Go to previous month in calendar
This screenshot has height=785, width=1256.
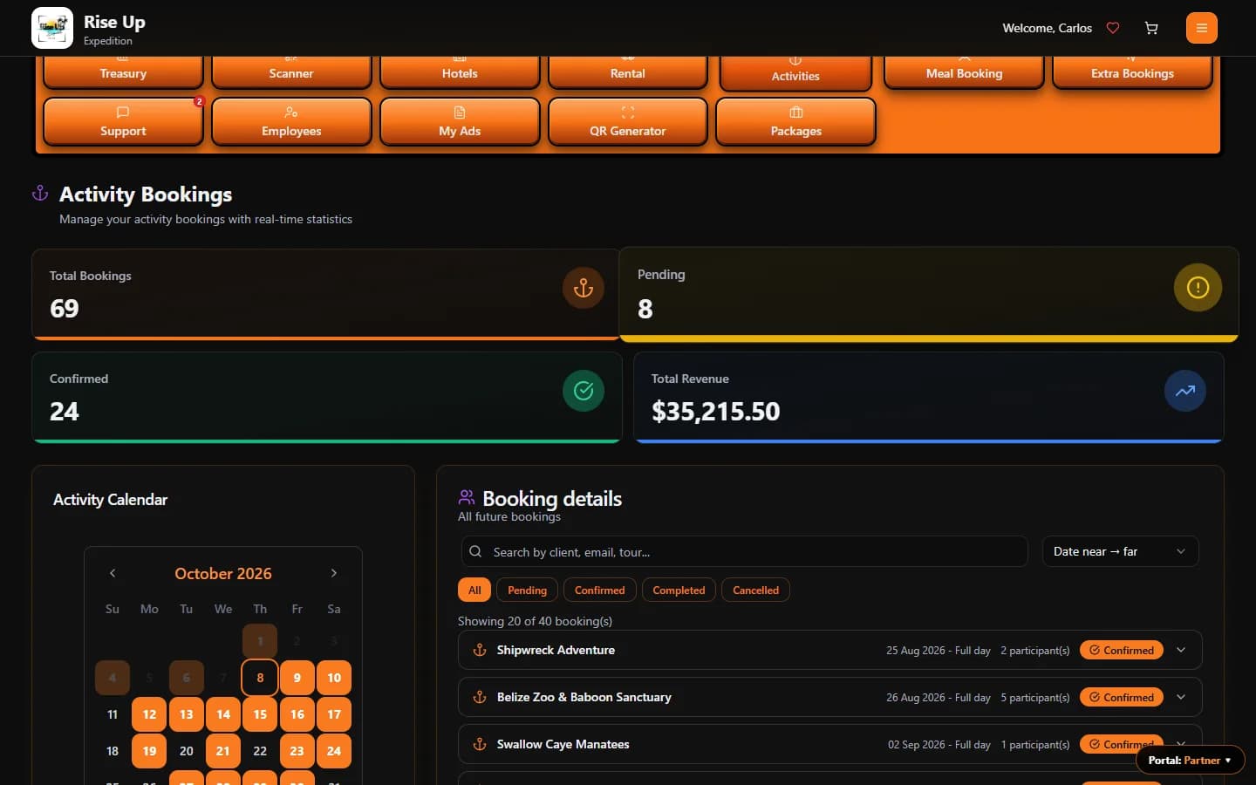[x=113, y=573]
